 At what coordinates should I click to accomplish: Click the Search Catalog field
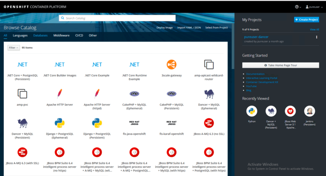point(117,18)
